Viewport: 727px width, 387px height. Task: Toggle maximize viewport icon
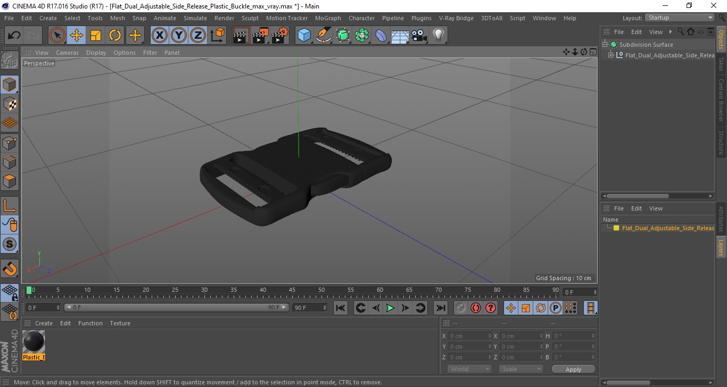(x=592, y=52)
